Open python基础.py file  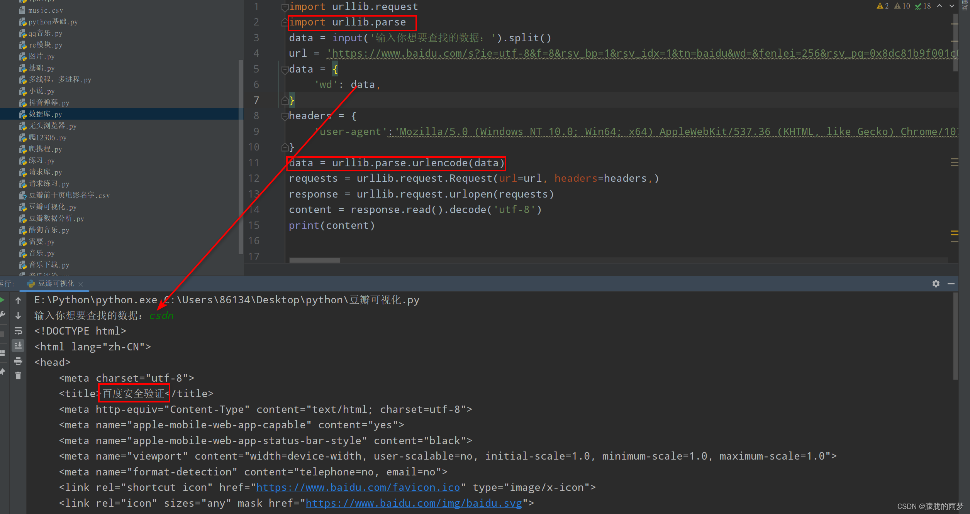pos(53,22)
